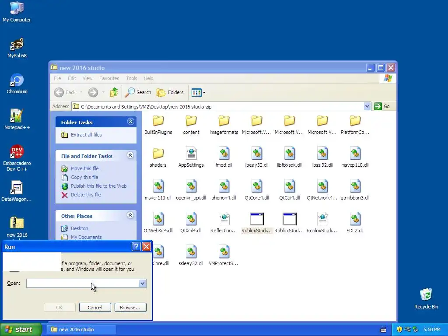
Task: Select the VMProtectS... file
Action: 224,256
